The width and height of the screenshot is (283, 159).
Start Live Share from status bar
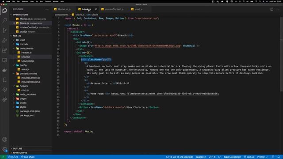tap(27, 157)
